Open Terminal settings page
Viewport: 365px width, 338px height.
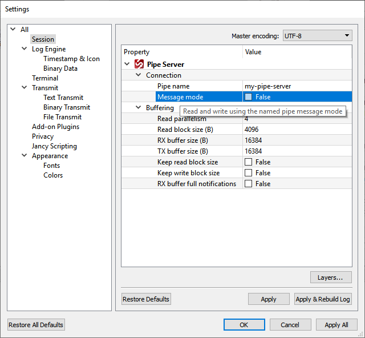[45, 78]
